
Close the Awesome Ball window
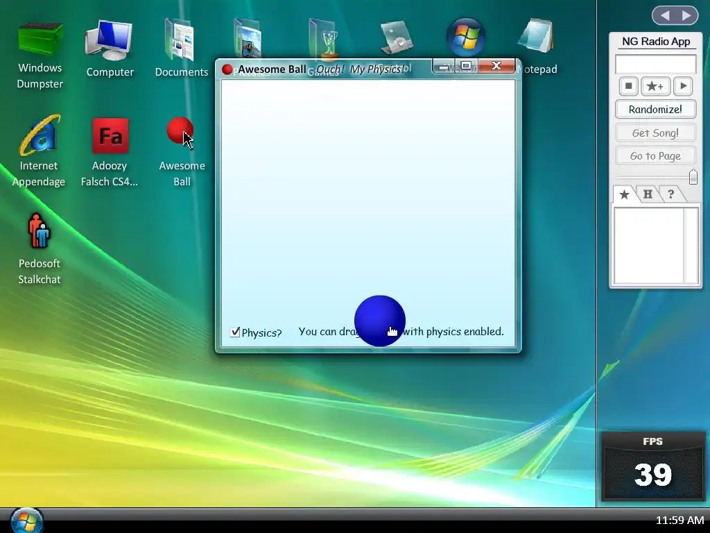pos(496,66)
